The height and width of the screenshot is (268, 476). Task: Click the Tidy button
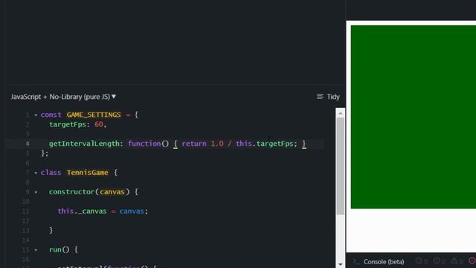click(x=328, y=97)
